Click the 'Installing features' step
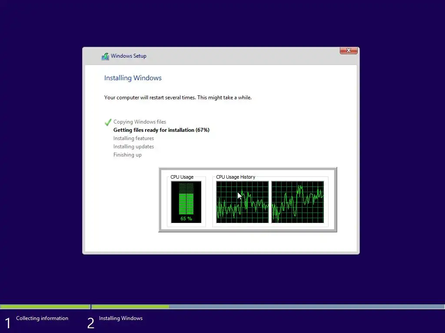Viewport: 445px width, 333px height. [133, 138]
